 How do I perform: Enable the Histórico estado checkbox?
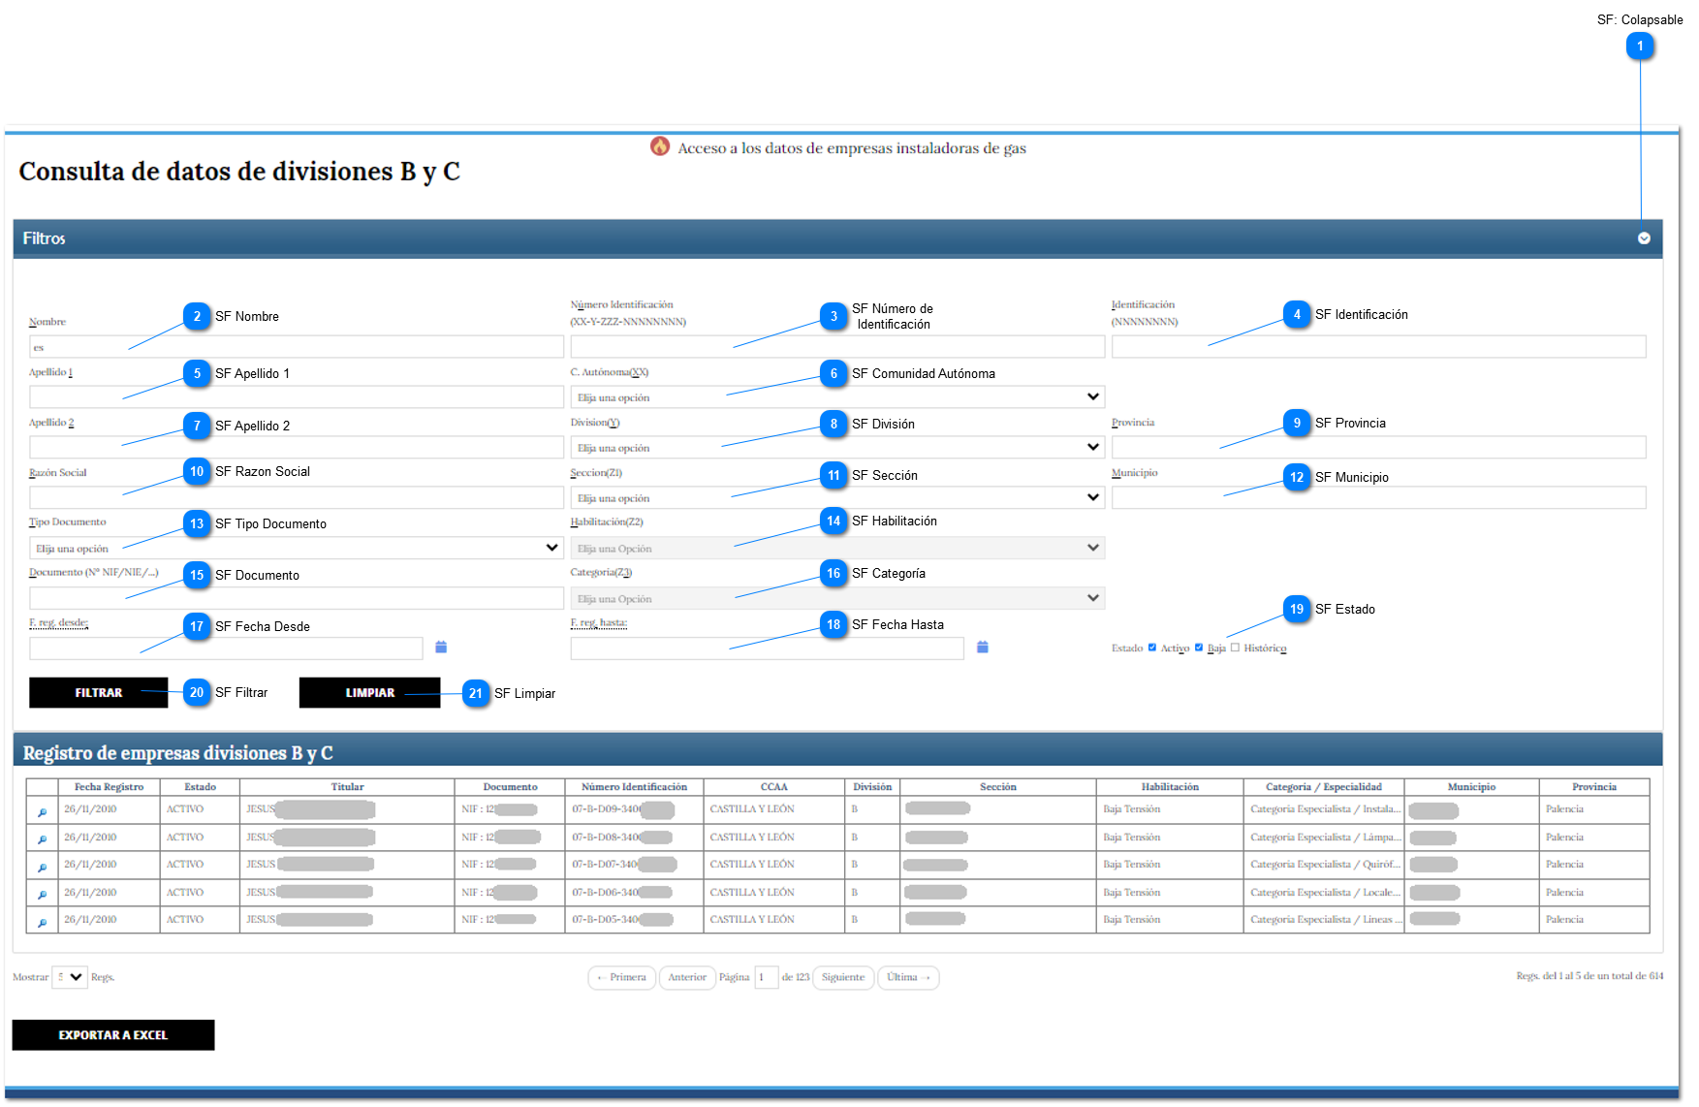(1235, 648)
